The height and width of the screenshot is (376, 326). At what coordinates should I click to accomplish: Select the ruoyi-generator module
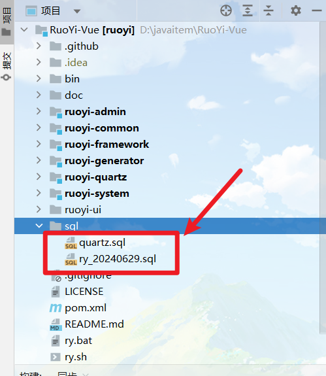(104, 161)
